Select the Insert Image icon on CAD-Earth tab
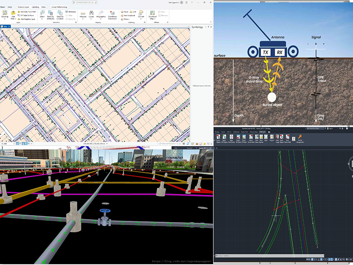The height and width of the screenshot is (265, 353). (277, 138)
